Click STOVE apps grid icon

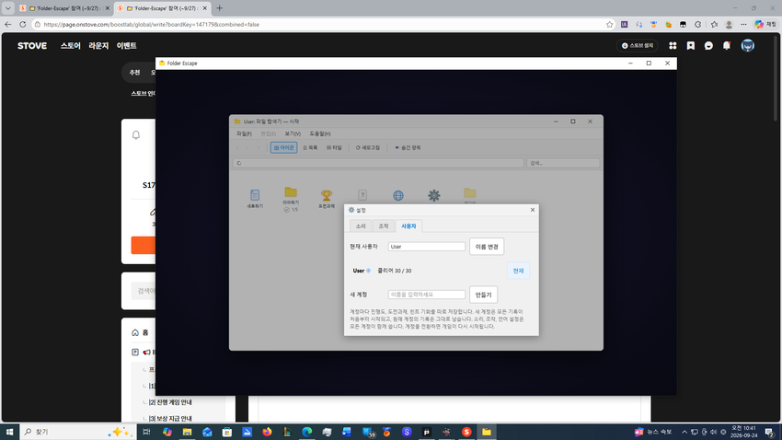tap(673, 45)
